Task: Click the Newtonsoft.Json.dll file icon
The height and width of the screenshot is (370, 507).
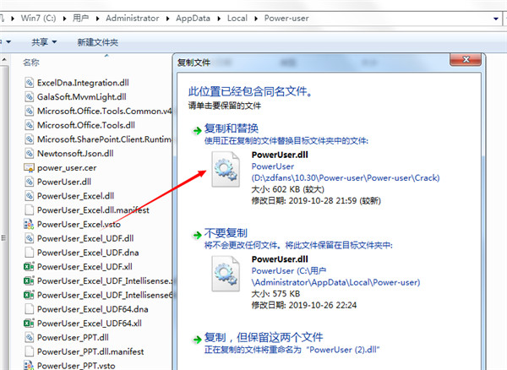Action: pyautogui.click(x=29, y=154)
